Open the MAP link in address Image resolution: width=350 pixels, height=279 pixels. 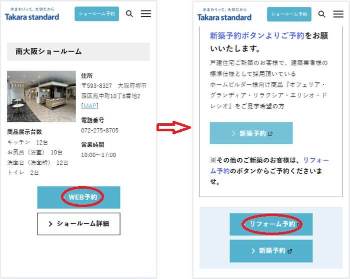pos(90,106)
